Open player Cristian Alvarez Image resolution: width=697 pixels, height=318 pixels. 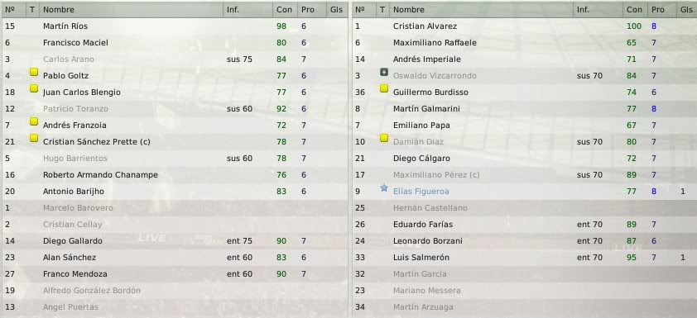click(425, 26)
